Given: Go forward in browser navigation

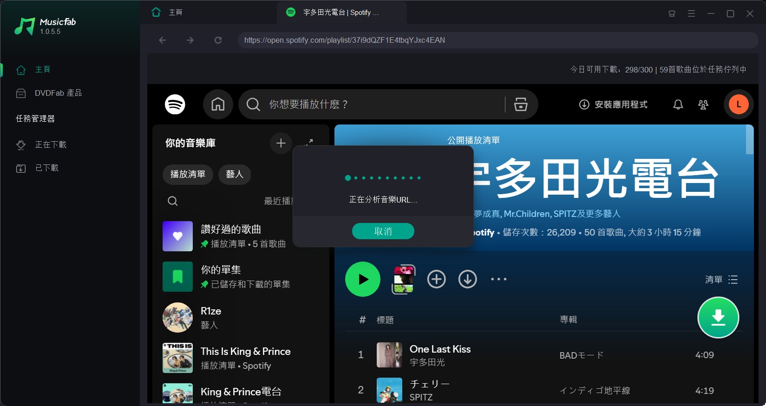Looking at the screenshot, I should coord(190,40).
